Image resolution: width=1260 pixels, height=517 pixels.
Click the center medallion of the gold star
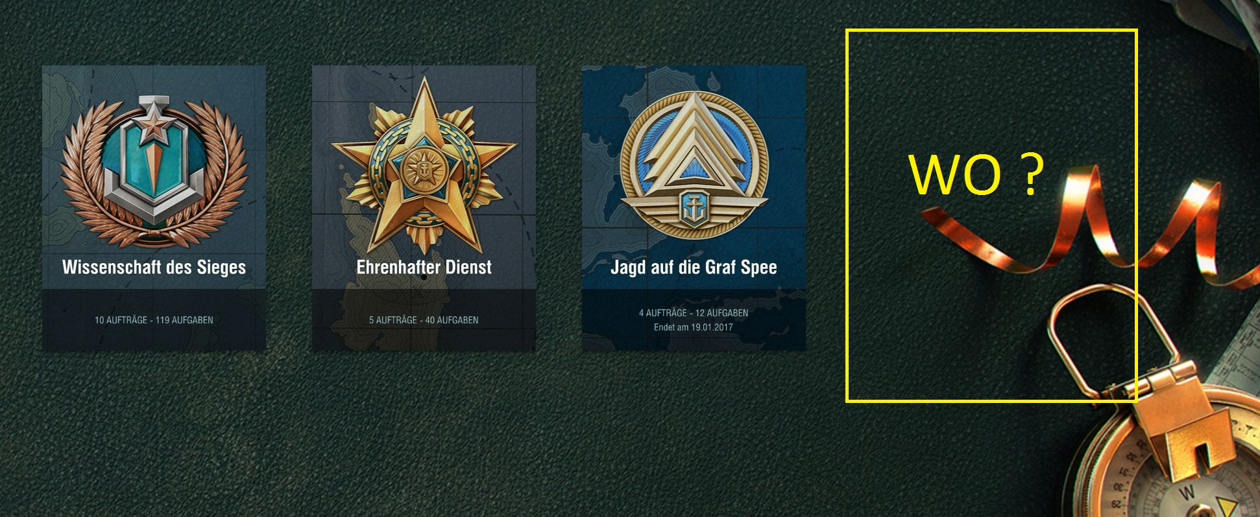pyautogui.click(x=424, y=170)
